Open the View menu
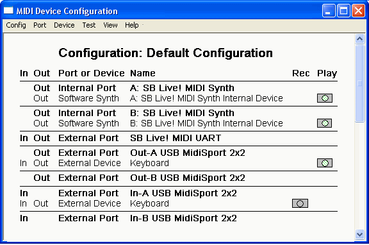The width and height of the screenshot is (369, 245). tap(110, 25)
